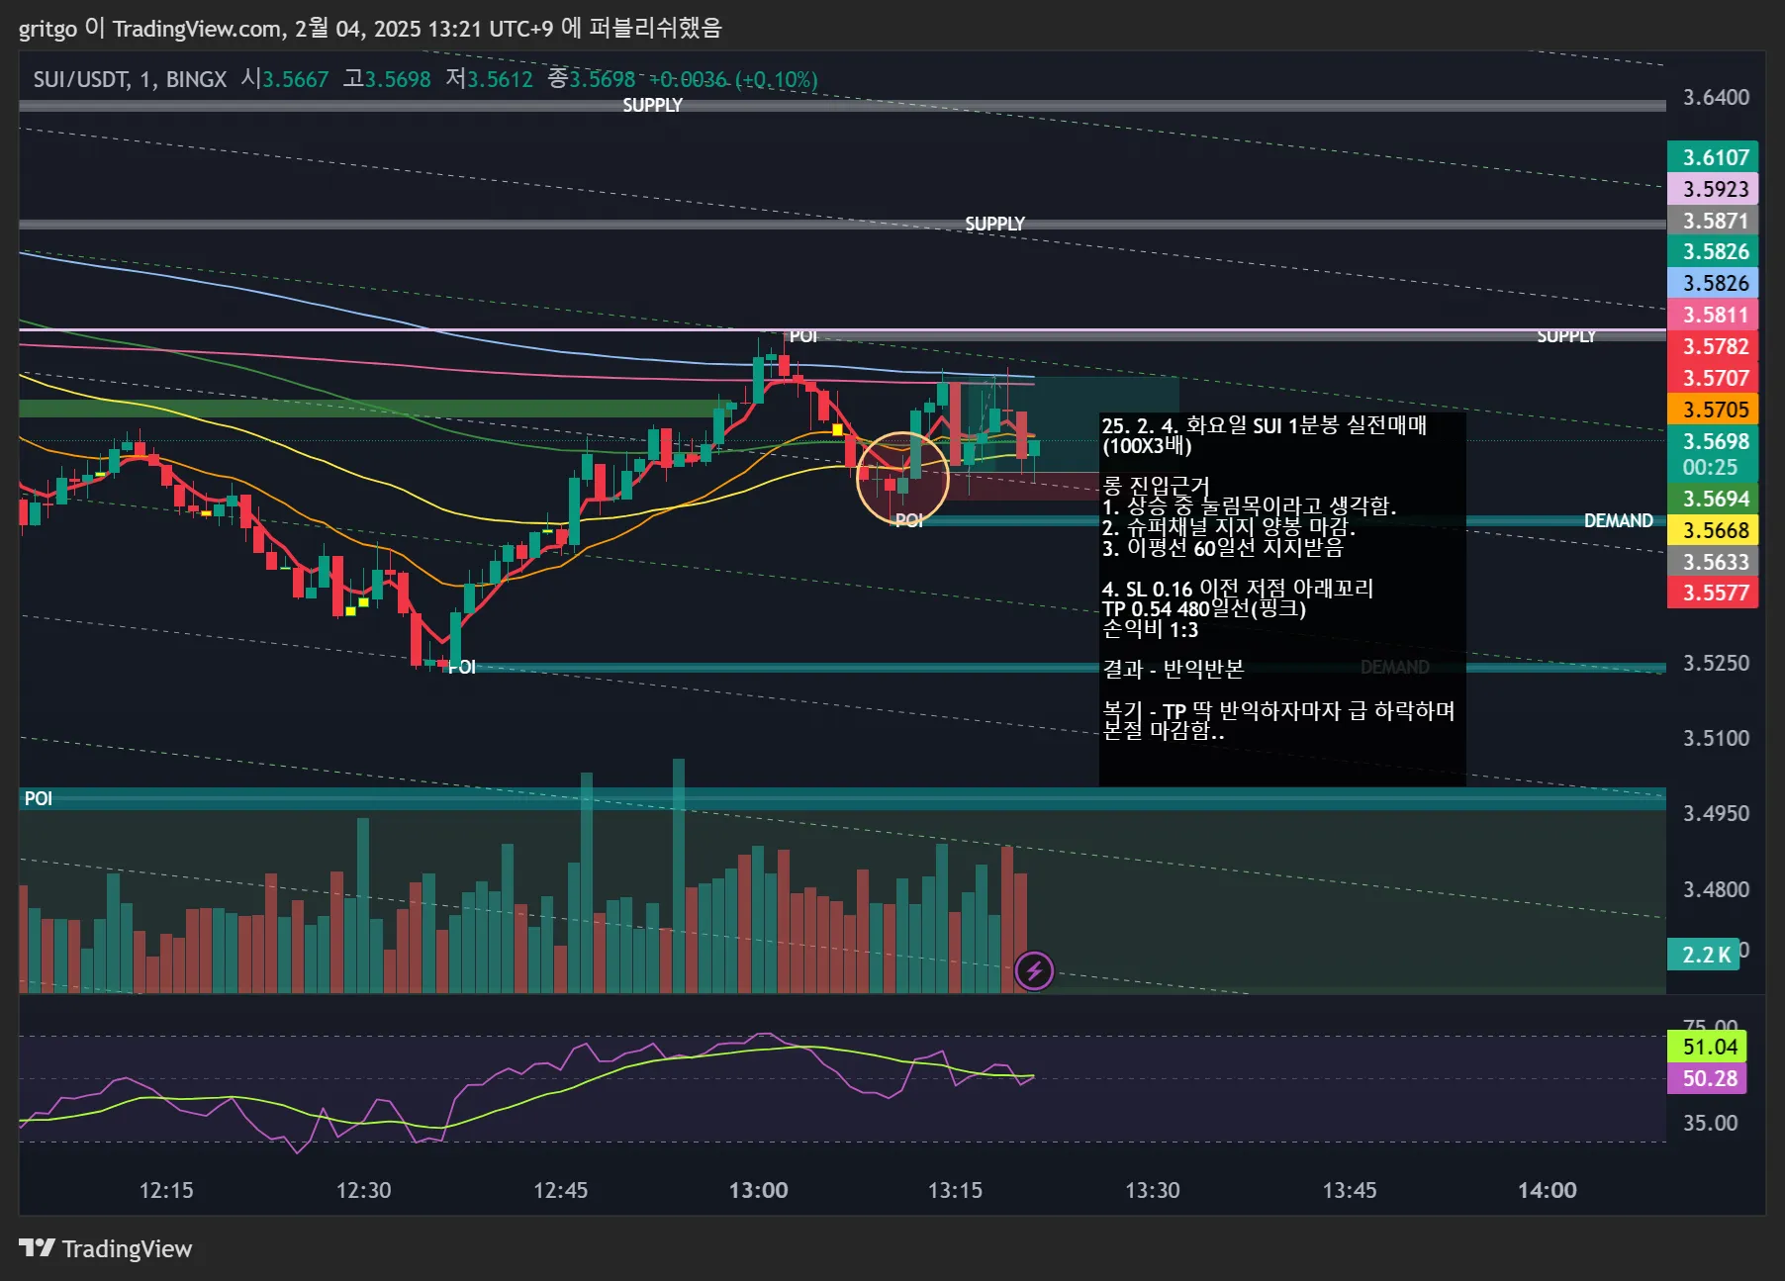This screenshot has height=1281, width=1785.
Task: Select the green 3.5694 price label
Action: pos(1713,499)
